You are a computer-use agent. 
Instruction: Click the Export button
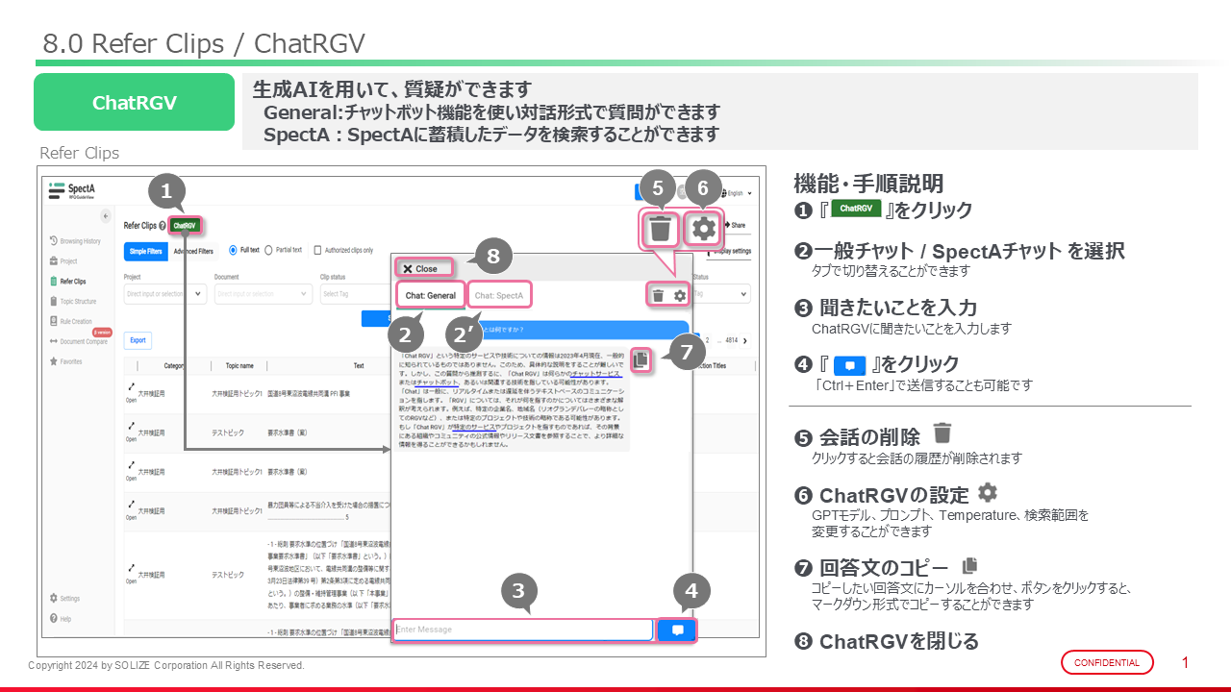coord(138,340)
